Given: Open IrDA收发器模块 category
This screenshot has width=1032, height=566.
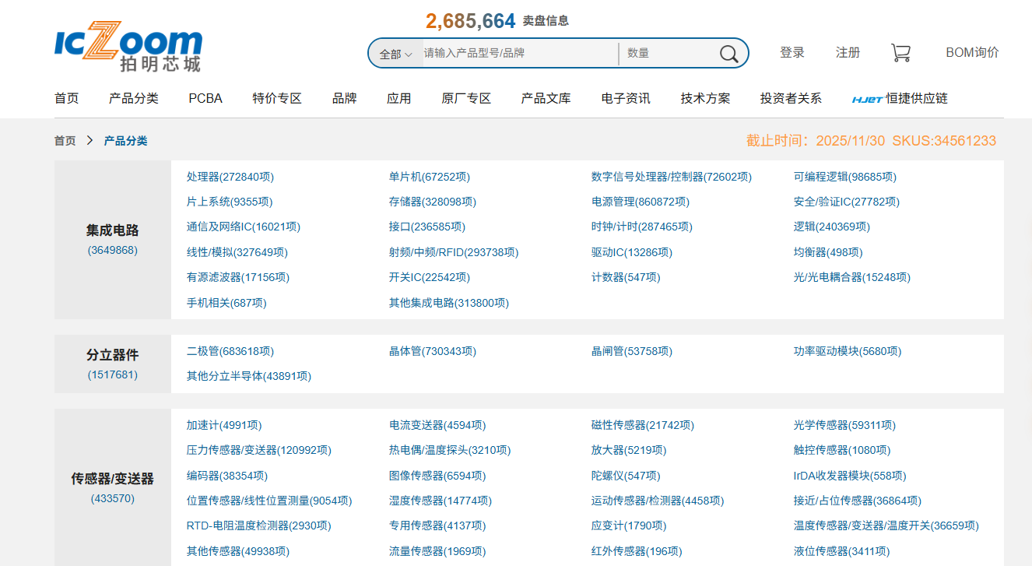Looking at the screenshot, I should pos(850,476).
